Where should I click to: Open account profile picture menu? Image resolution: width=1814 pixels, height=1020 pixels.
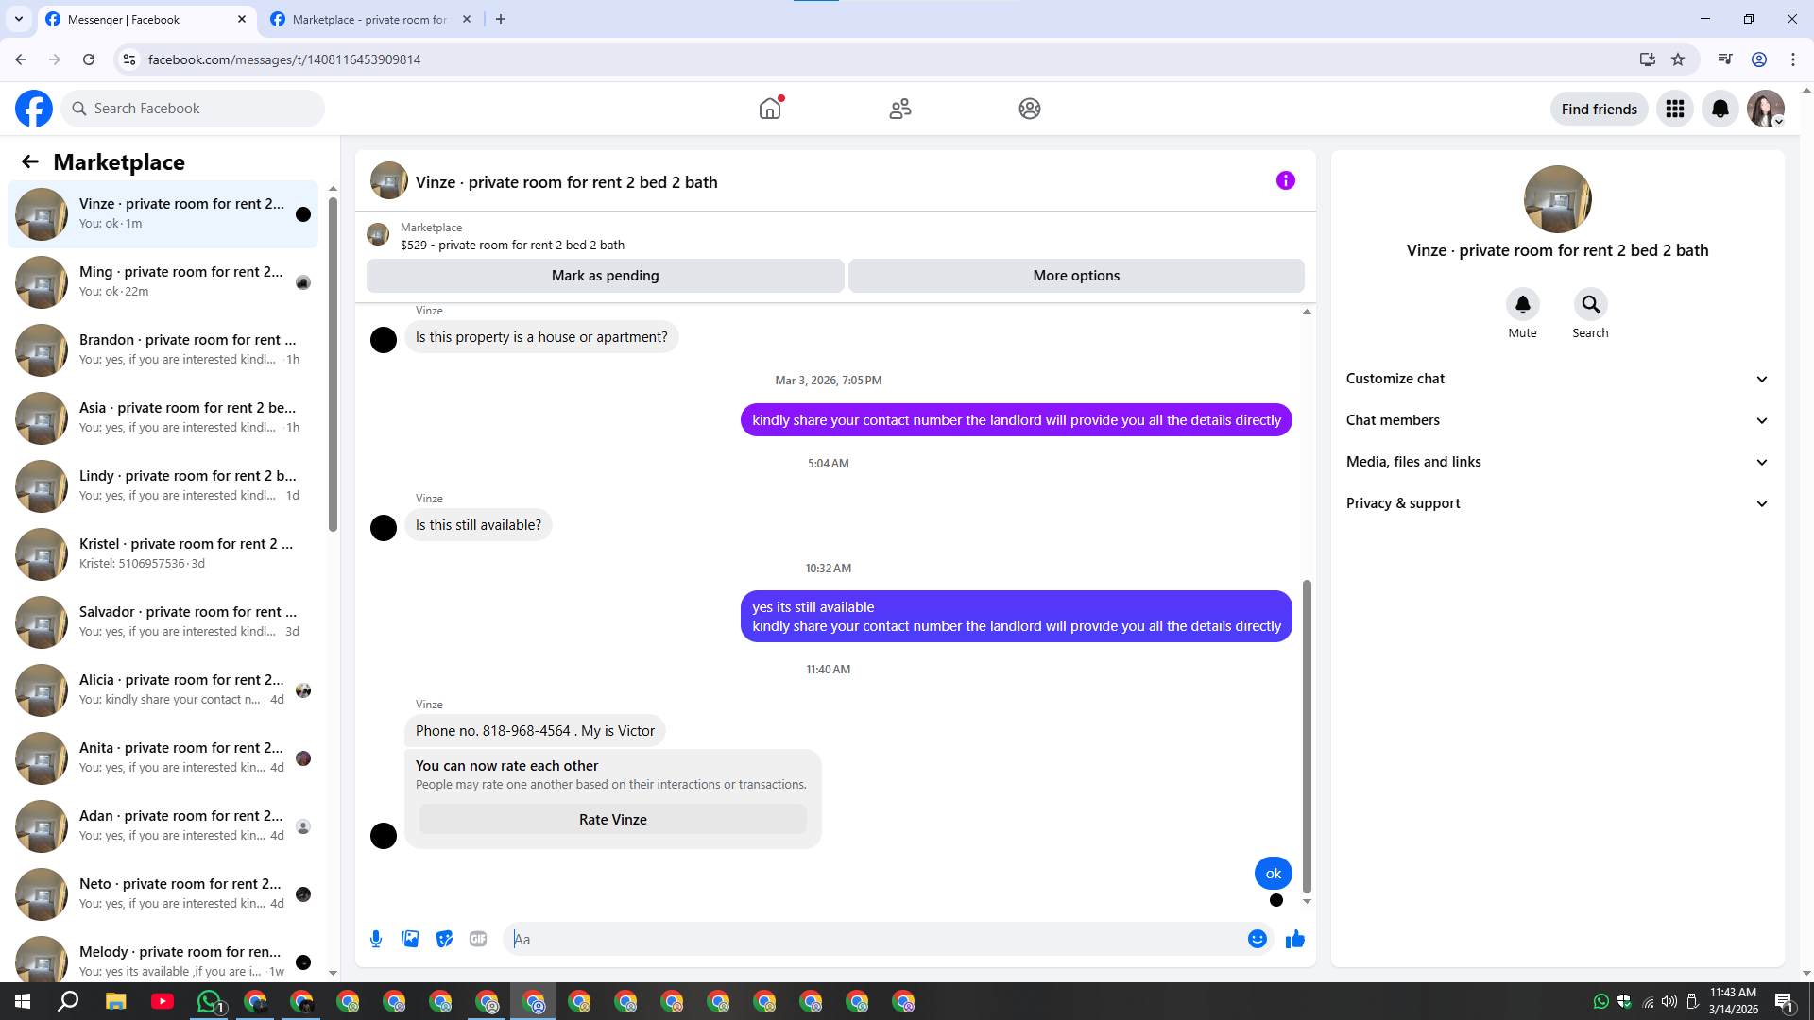1766,109
